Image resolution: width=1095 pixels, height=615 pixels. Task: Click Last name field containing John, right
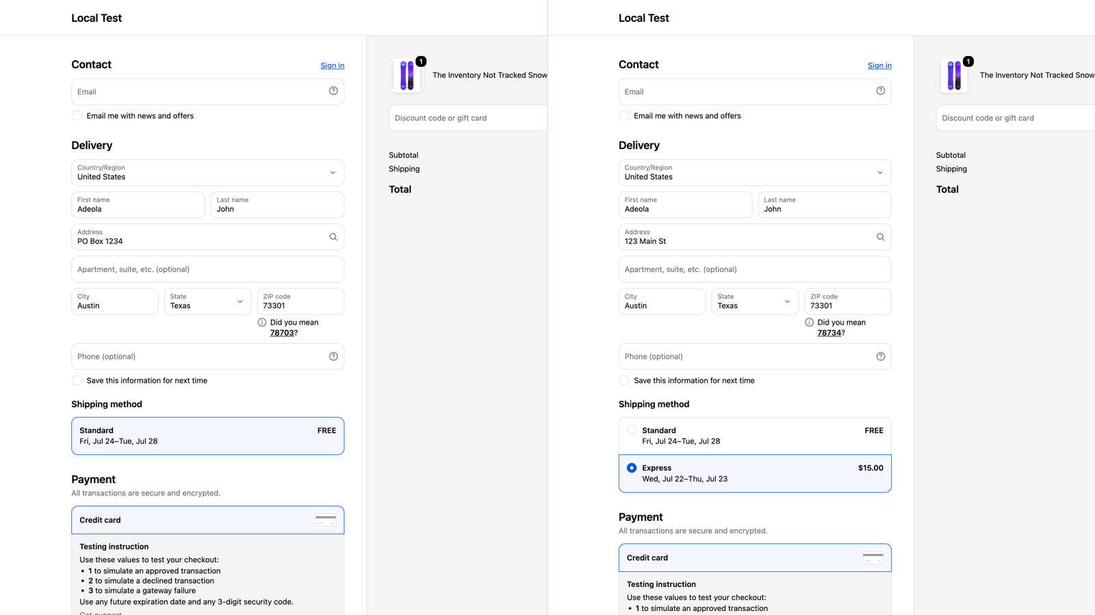point(825,204)
